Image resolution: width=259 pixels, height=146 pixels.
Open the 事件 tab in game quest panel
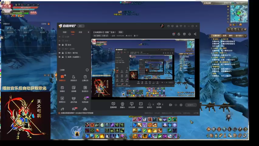coord(231,36)
